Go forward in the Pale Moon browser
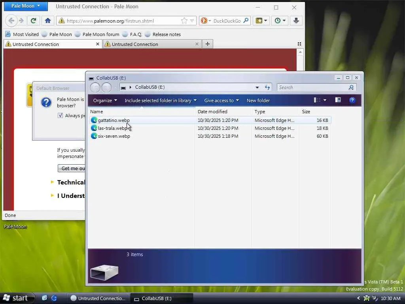 pos(22,21)
